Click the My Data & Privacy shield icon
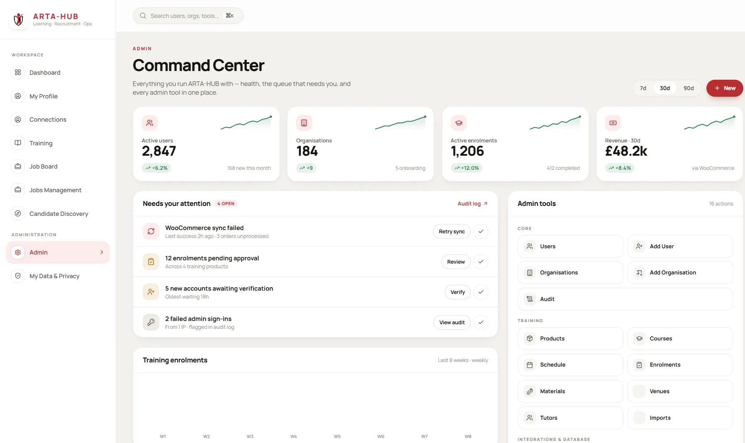This screenshot has width=745, height=443. coord(18,276)
